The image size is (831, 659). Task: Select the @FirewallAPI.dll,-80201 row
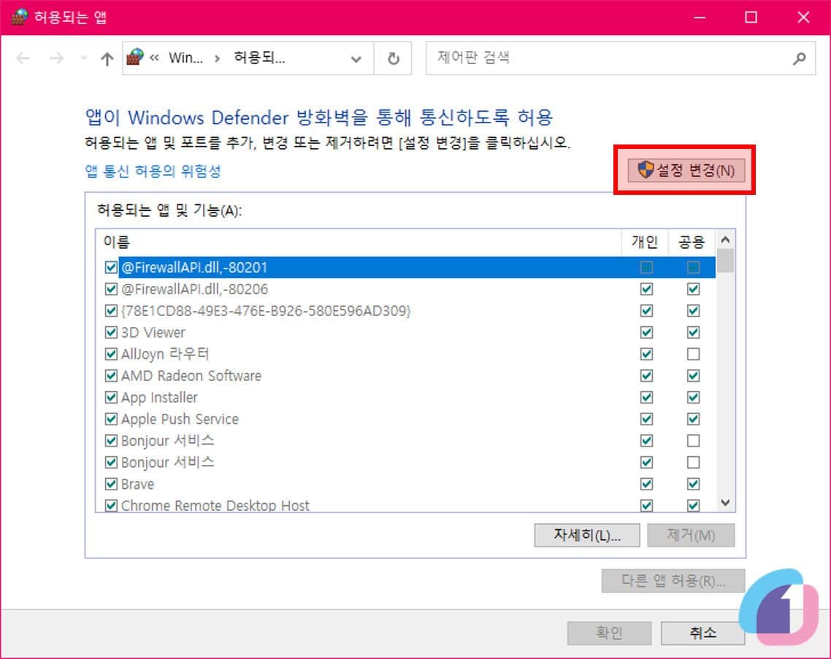coord(406,267)
